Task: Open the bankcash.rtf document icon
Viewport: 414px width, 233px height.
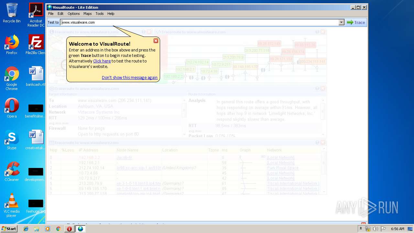Action: tap(36, 76)
